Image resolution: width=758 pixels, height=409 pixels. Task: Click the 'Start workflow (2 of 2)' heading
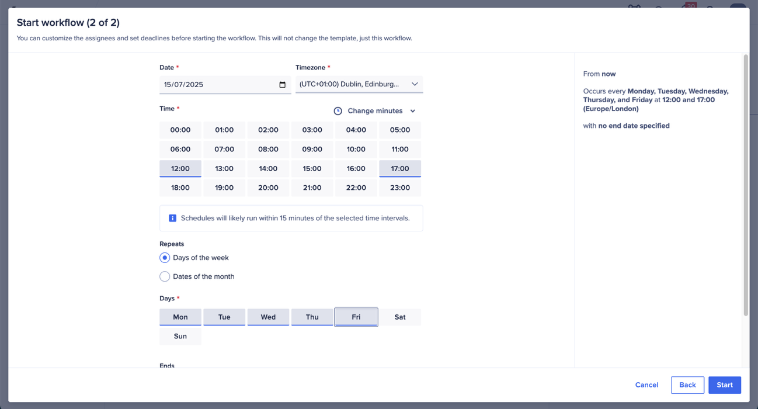coord(68,23)
